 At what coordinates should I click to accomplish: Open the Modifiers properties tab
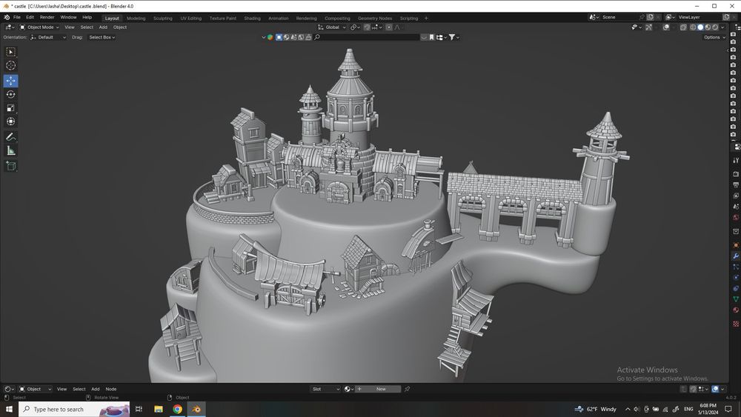coord(736,256)
